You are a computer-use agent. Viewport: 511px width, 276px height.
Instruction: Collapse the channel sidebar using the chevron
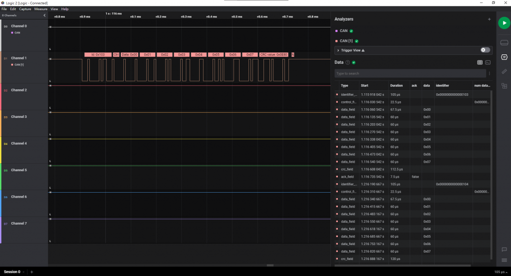[x=44, y=15]
